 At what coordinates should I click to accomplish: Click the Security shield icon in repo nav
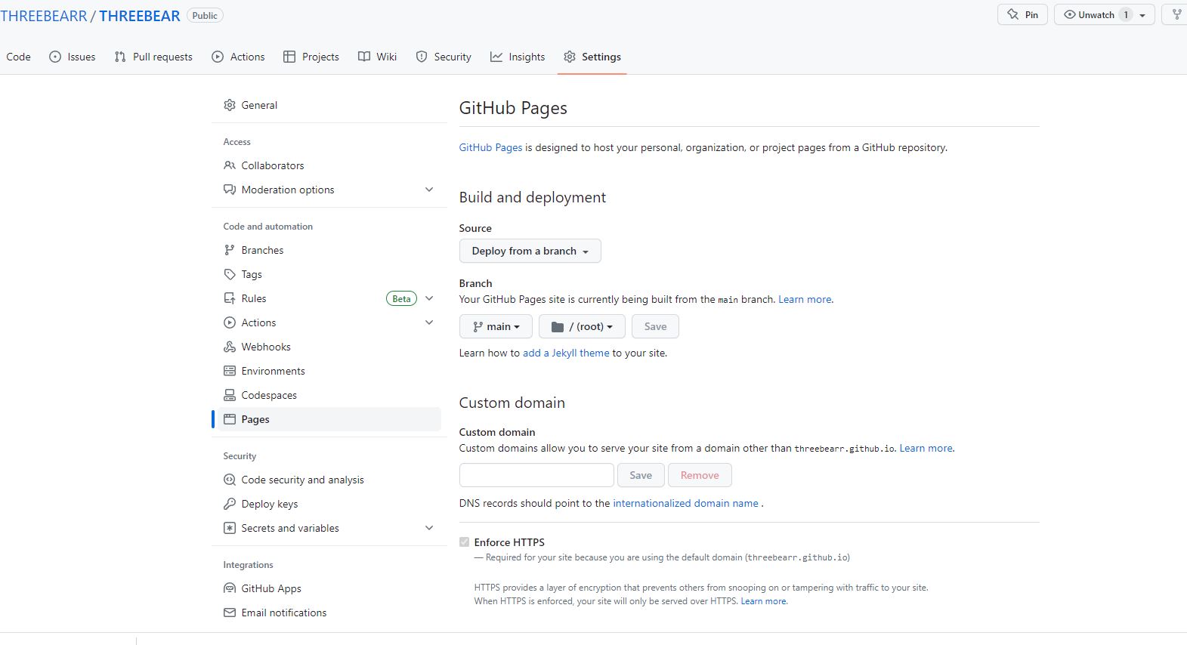[422, 57]
